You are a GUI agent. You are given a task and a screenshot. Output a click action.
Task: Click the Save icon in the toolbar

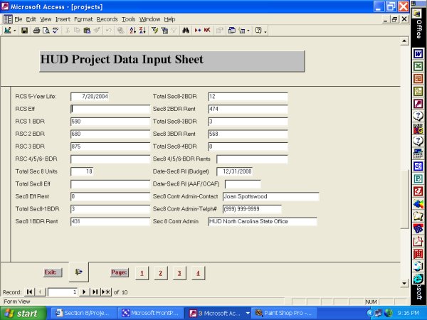coord(24,31)
